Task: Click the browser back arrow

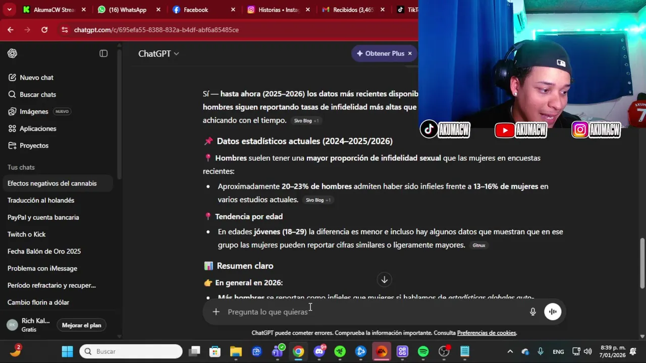Action: (x=11, y=30)
